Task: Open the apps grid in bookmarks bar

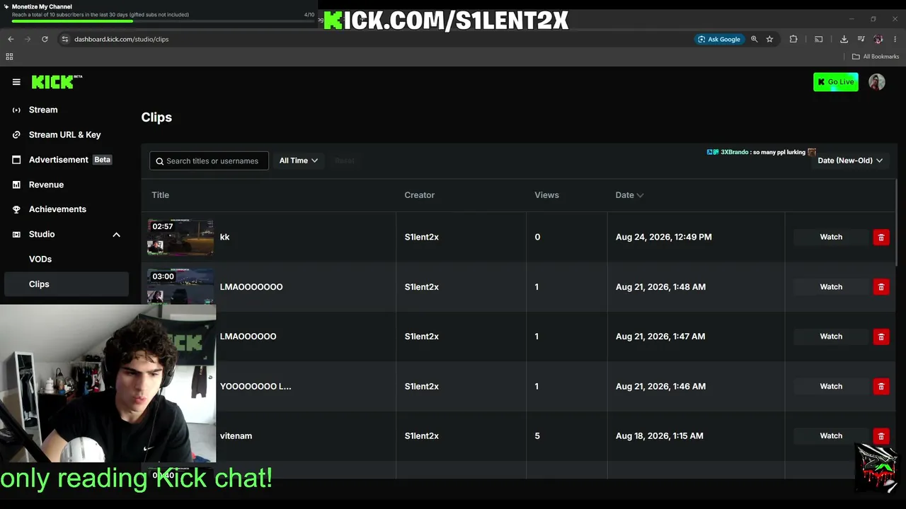Action: click(9, 57)
